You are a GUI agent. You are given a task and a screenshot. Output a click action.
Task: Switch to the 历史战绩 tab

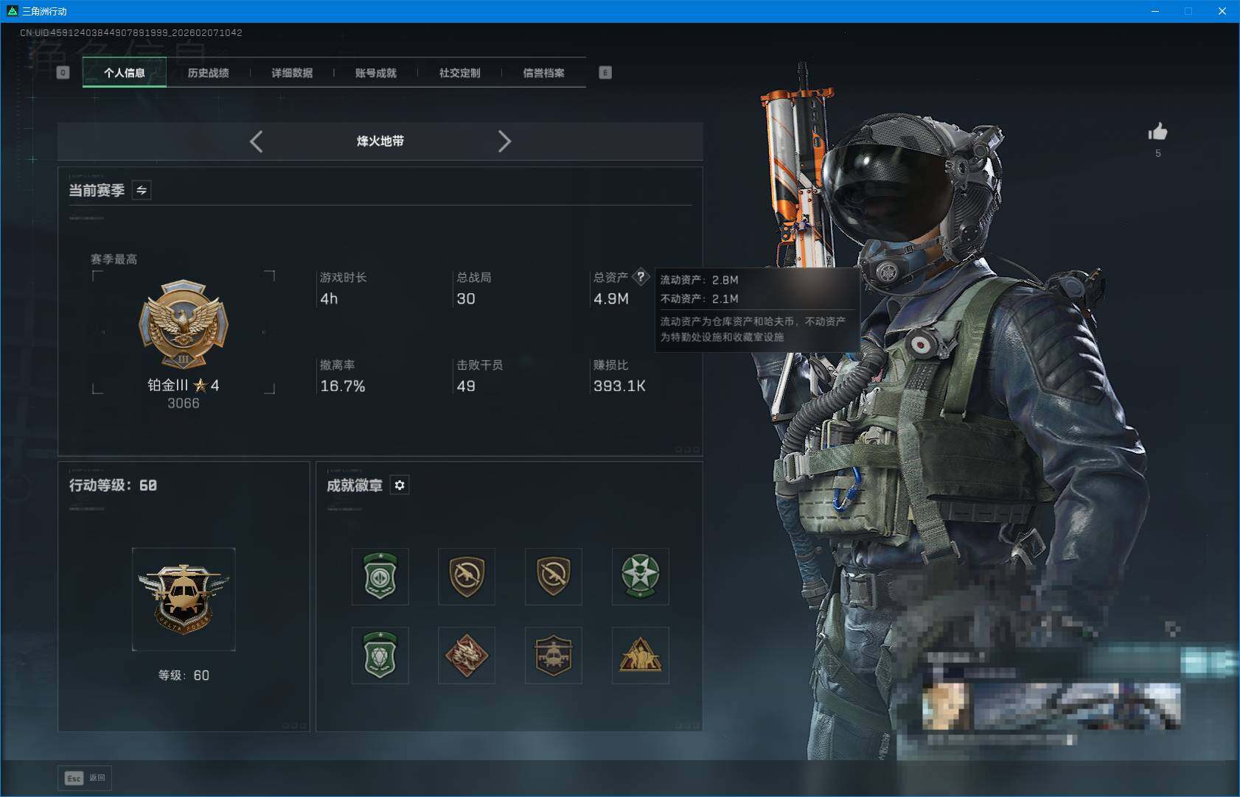209,72
